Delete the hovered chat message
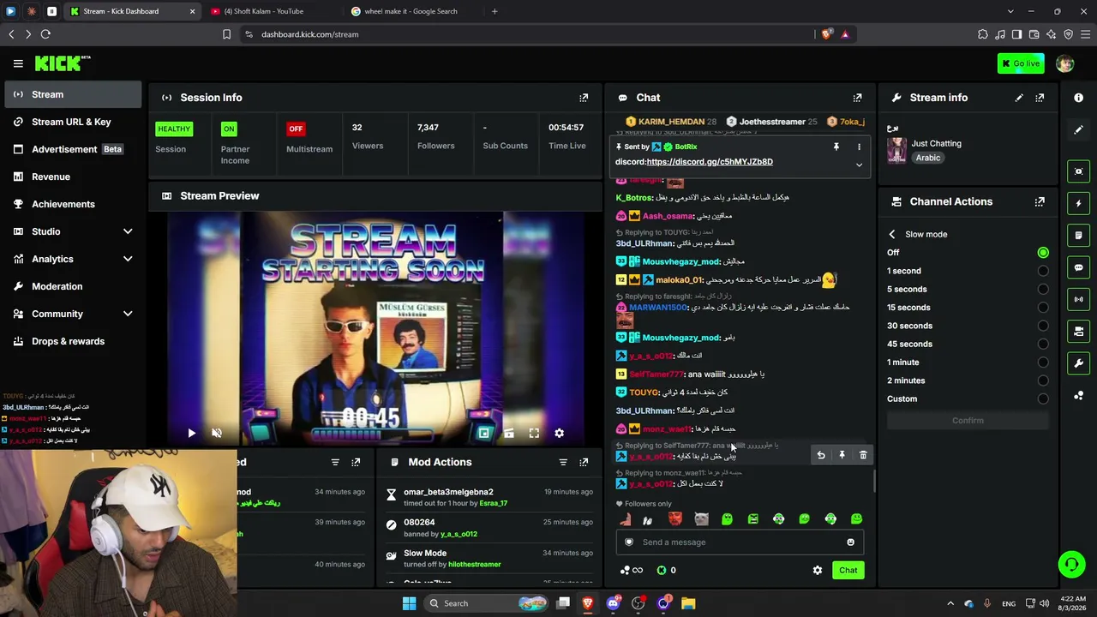 863,455
